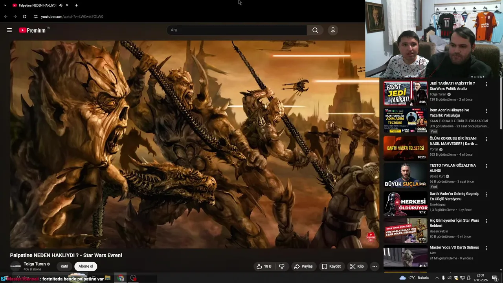Image resolution: width=503 pixels, height=283 pixels.
Task: Join channel with Katıl button
Action: point(64,266)
